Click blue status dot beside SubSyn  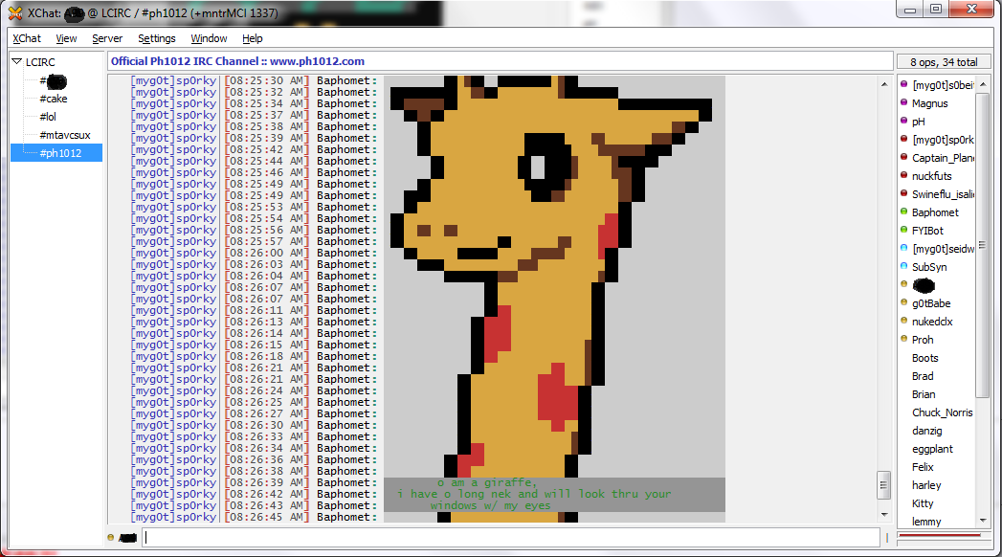903,266
